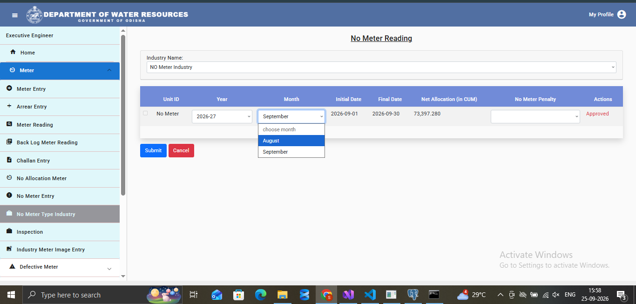The width and height of the screenshot is (636, 304).
Task: Open Meter Entry from the sidebar
Action: 60,89
